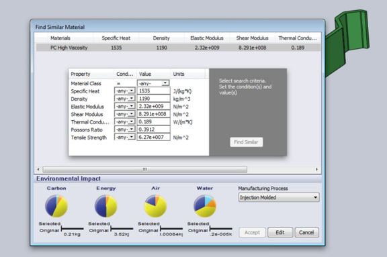The height and width of the screenshot is (257, 387).
Task: Click the Carbon comparison bar reading 0.21kg
Action: (72, 229)
